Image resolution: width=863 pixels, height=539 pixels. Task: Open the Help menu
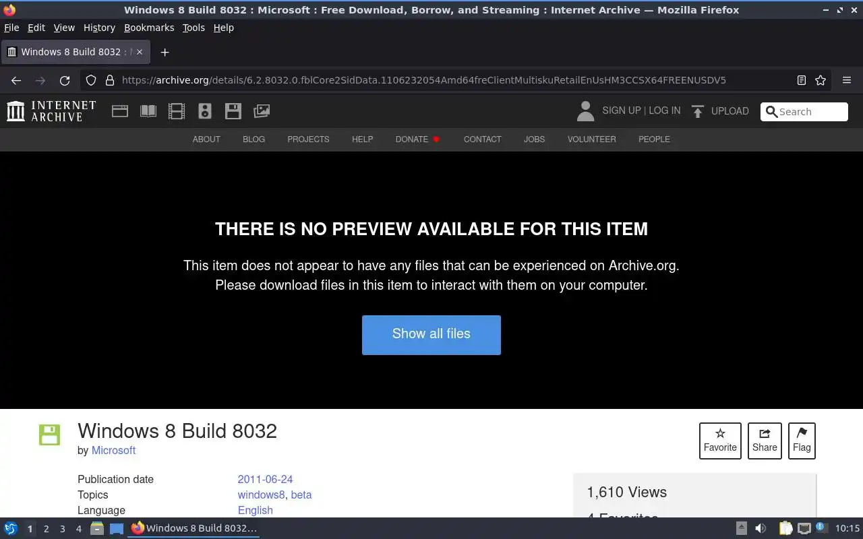(224, 28)
